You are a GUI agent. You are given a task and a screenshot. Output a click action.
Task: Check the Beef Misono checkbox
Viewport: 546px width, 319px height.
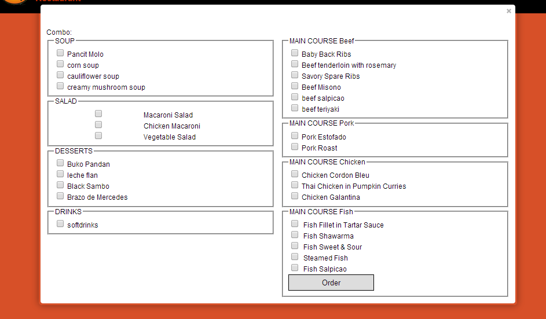tap(295, 86)
